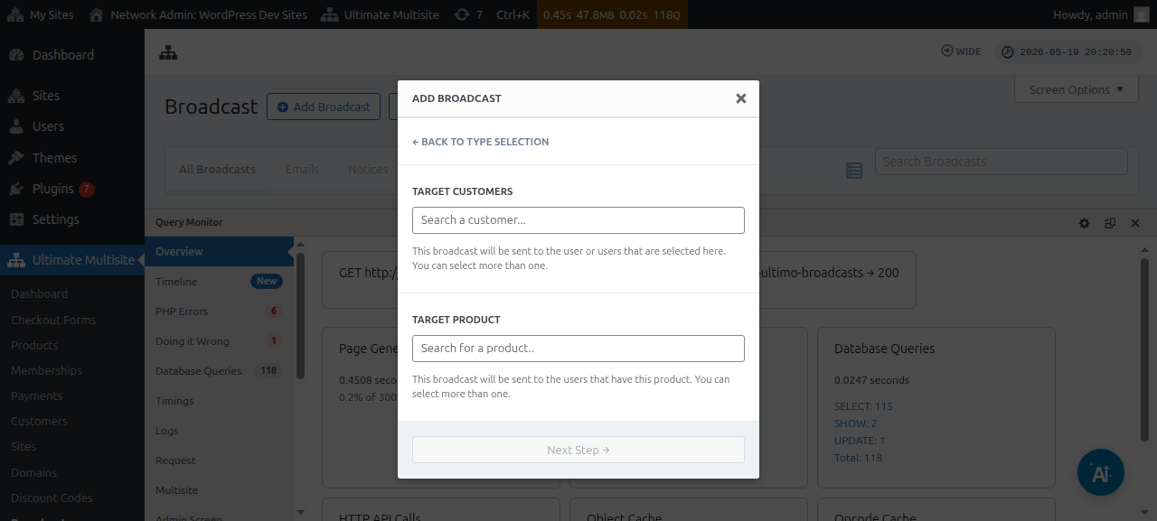Switch to list view icon beside search
Viewport: 1157px width, 521px height.
tap(854, 171)
